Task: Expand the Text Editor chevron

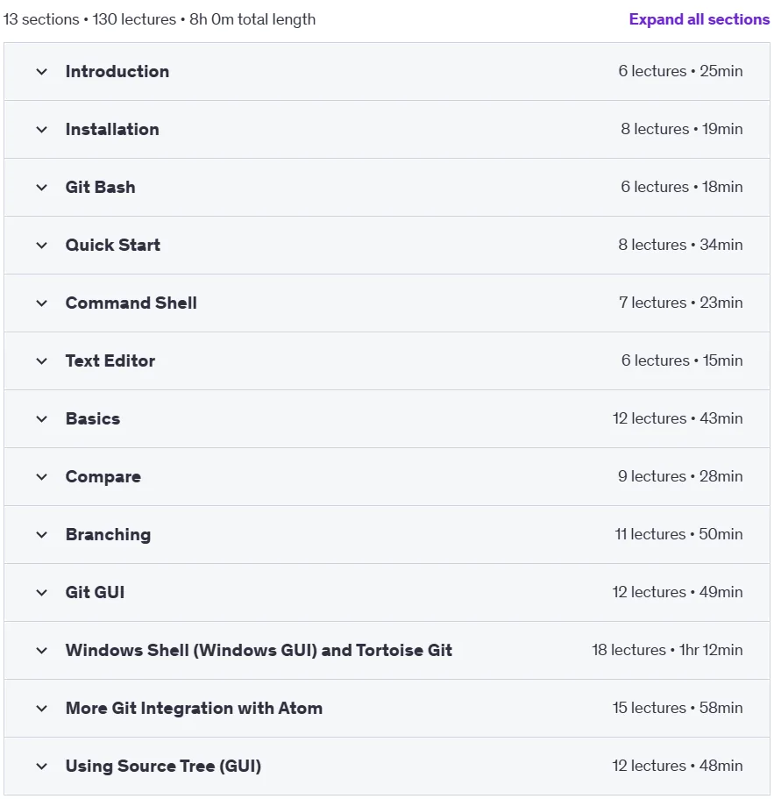Action: 42,361
